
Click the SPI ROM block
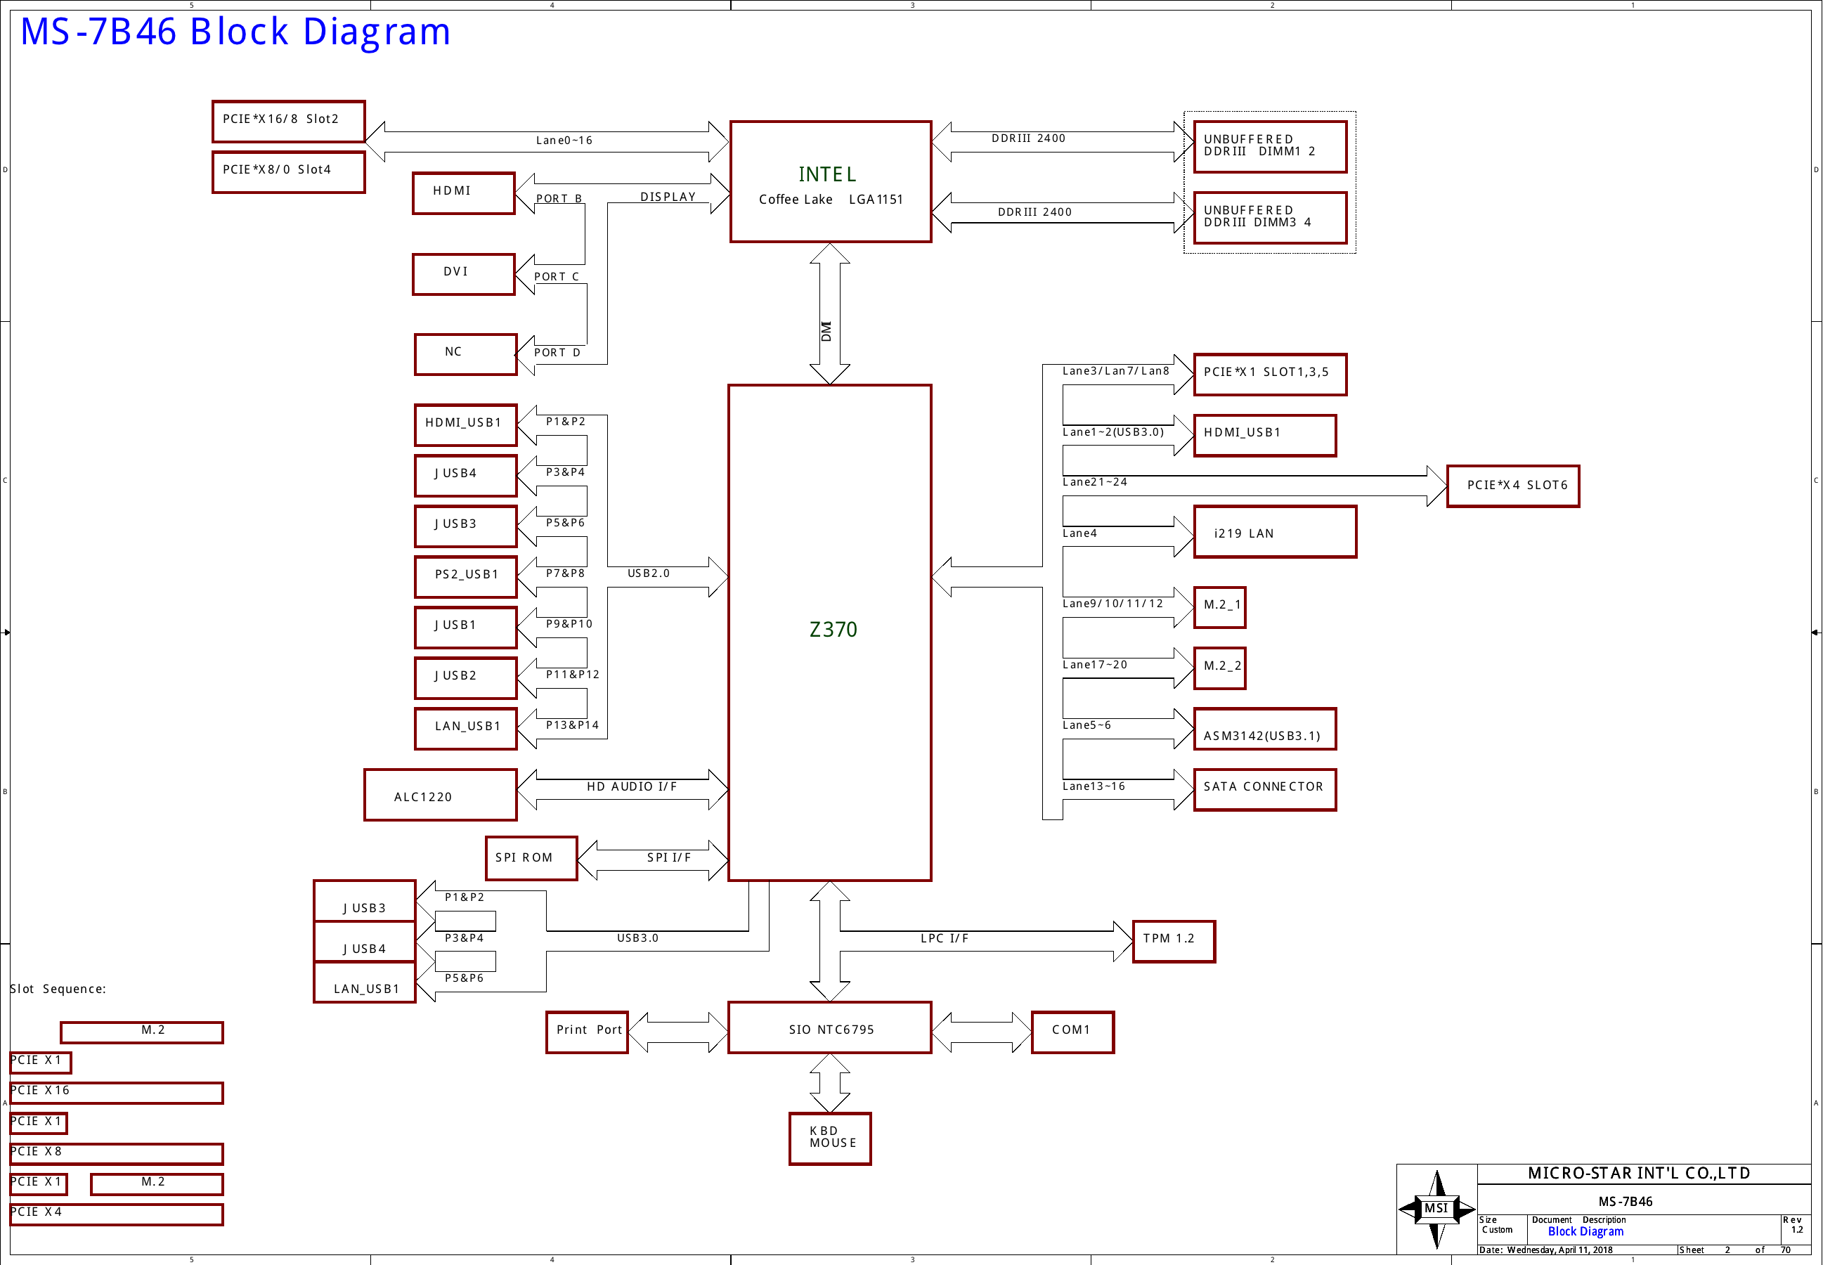coord(531,857)
